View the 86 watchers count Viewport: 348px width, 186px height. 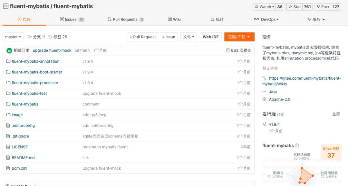click(x=280, y=7)
